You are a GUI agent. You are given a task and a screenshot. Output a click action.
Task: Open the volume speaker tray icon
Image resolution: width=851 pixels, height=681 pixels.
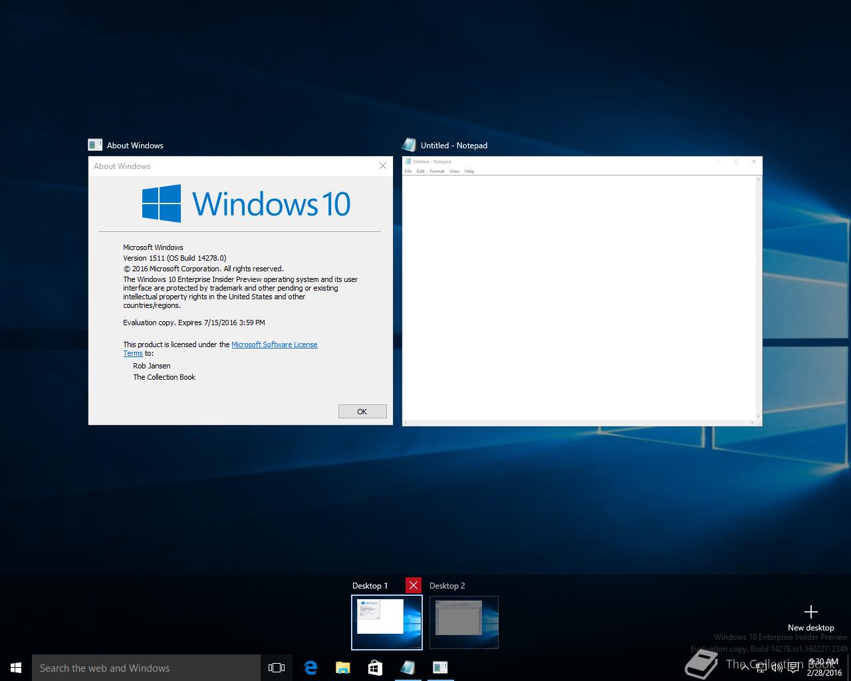pos(777,668)
